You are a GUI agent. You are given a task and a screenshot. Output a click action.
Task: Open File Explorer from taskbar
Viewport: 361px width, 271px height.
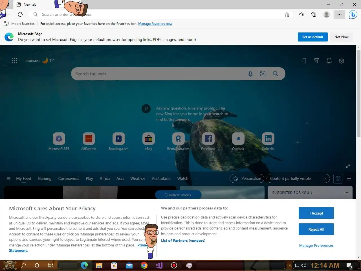tap(99, 265)
